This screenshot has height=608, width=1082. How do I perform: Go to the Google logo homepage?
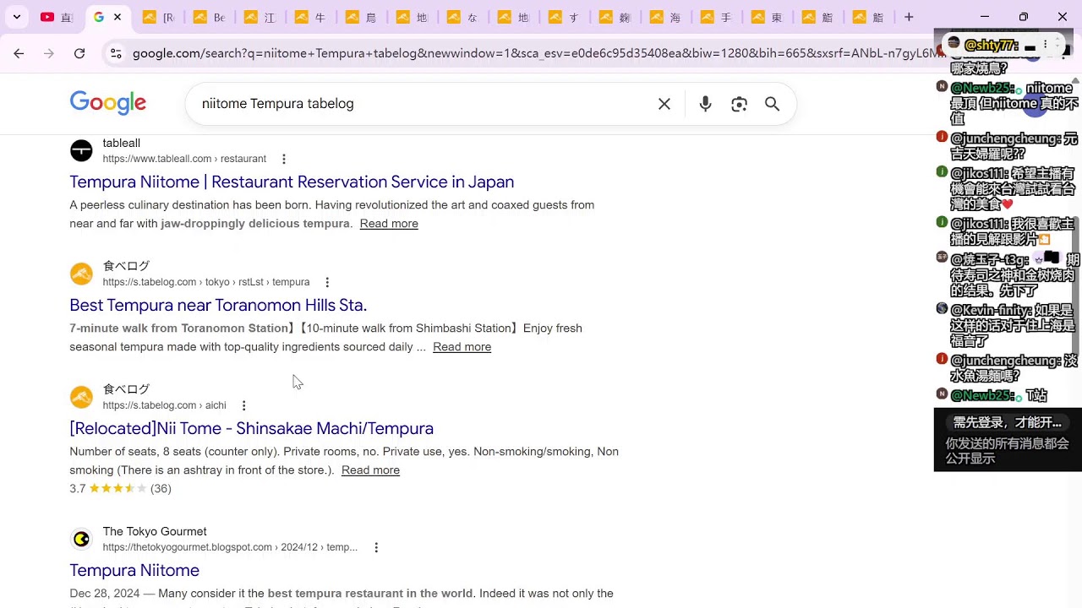tap(107, 103)
